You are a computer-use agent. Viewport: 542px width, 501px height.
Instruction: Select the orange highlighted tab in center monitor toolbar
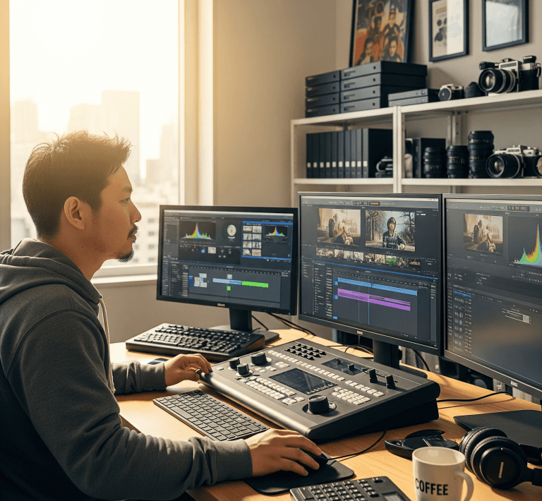click(x=374, y=203)
